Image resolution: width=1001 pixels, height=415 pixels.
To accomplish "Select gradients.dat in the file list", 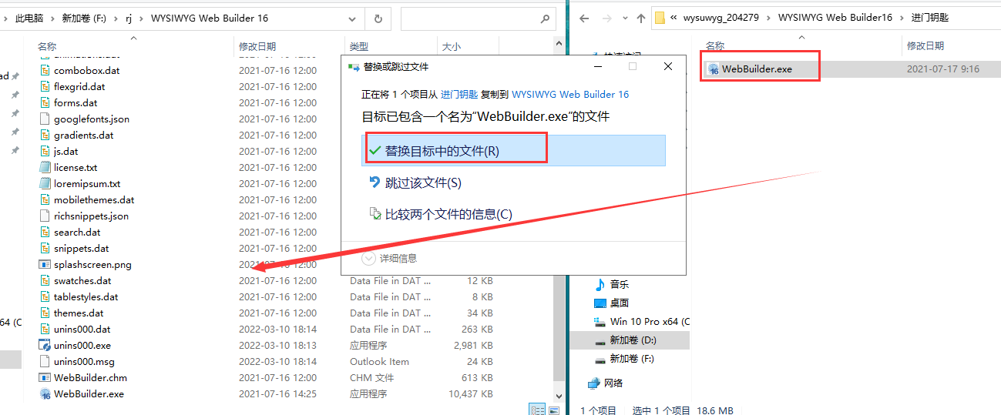I will [83, 135].
